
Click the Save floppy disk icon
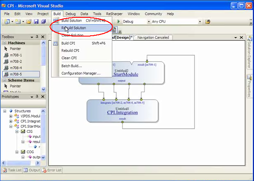(x=36, y=22)
